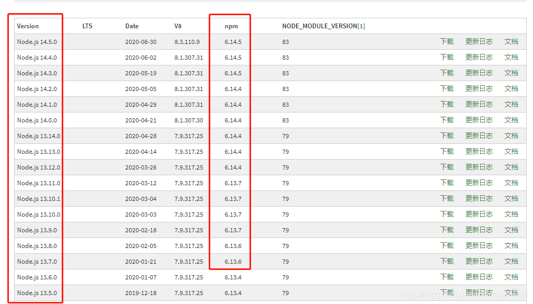The image size is (533, 304).
Task: Open 文档 for Node.js 13.5.0
Action: point(511,293)
